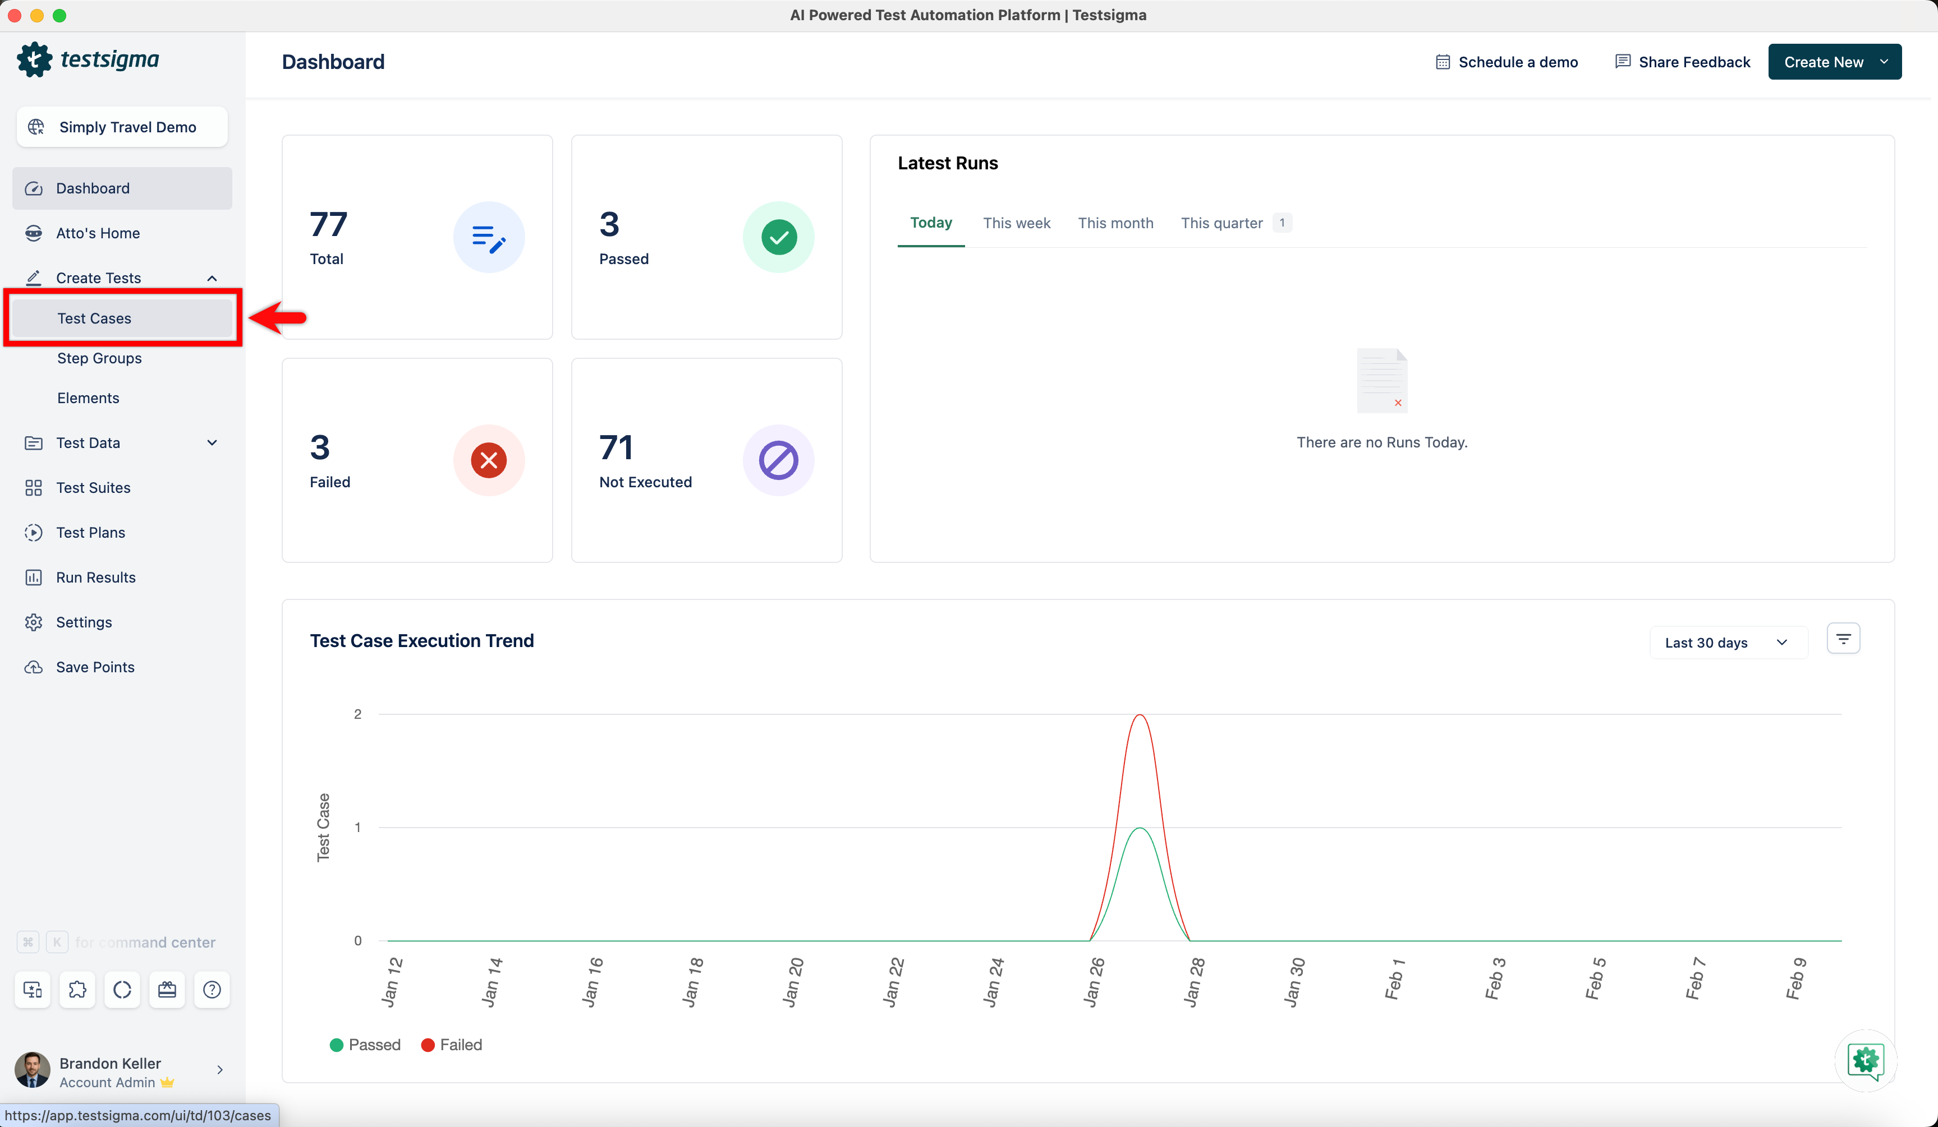1938x1127 pixels.
Task: Click the testsigma gear logo
Action: pyautogui.click(x=35, y=59)
